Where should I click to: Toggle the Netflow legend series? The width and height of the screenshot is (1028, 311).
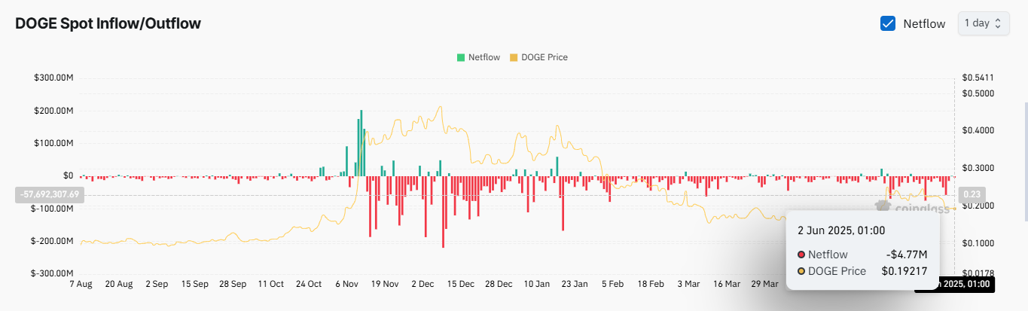tap(477, 57)
